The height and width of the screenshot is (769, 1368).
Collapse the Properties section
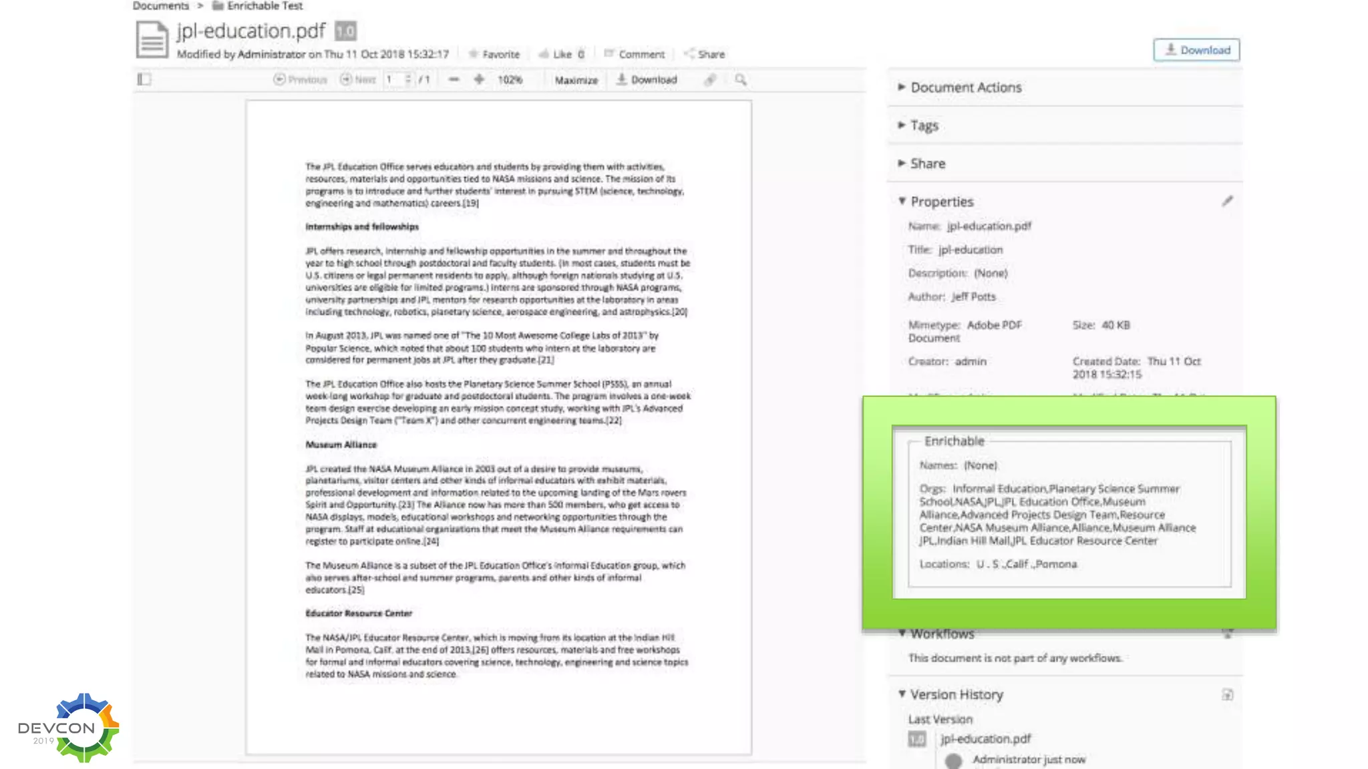click(941, 202)
